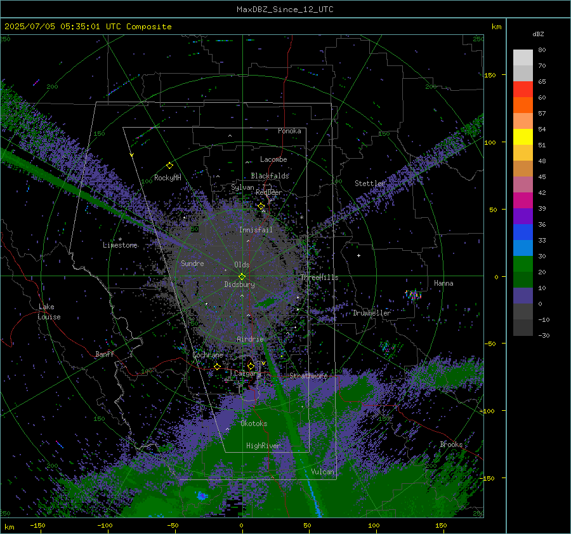This screenshot has width=571, height=534.
Task: Click the blue-magenta echo core at the bottom left of the map
Action: click(202, 496)
